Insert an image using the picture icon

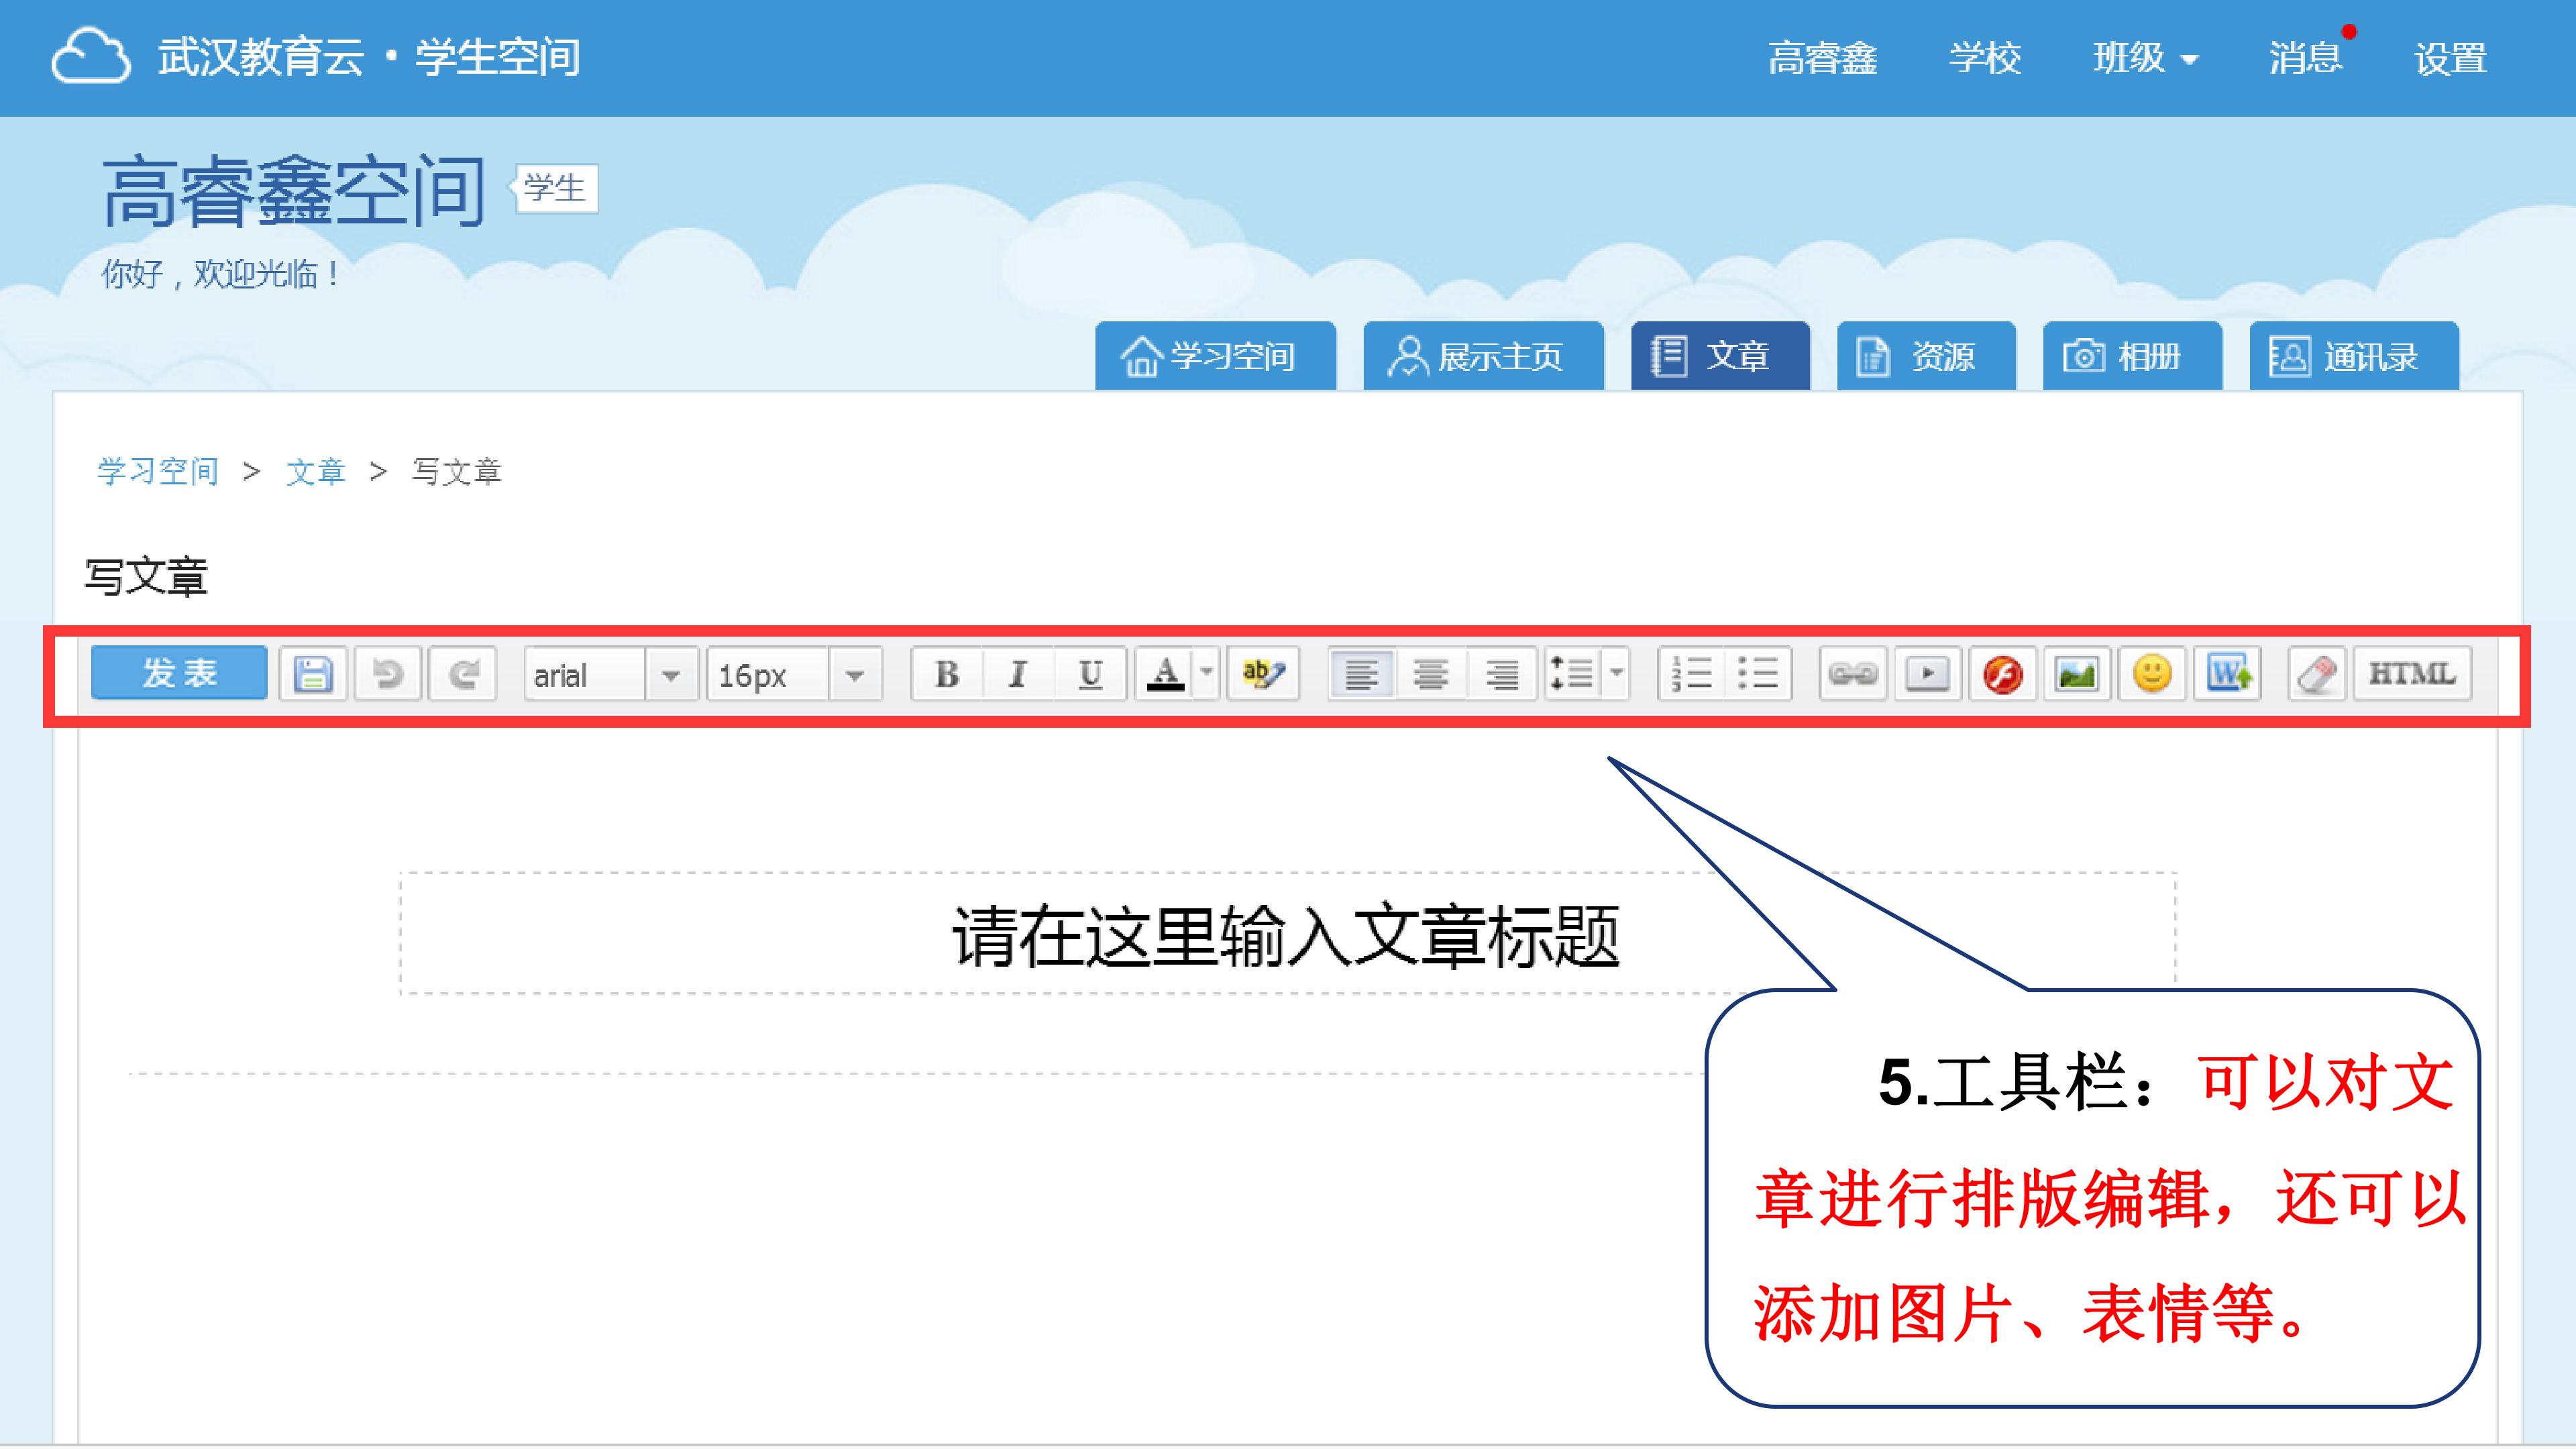(2077, 674)
